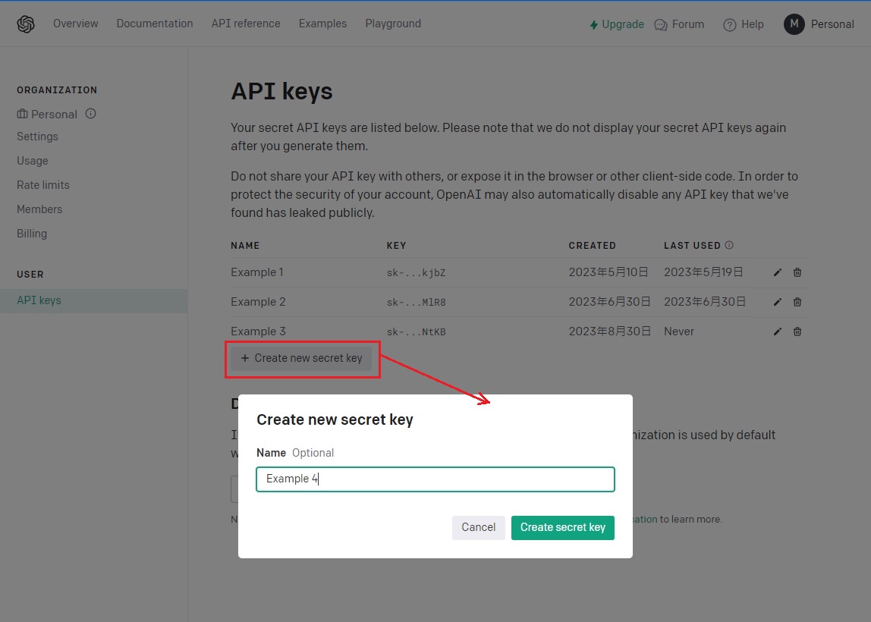Open the Personal account menu
The image size is (871, 622).
point(832,24)
